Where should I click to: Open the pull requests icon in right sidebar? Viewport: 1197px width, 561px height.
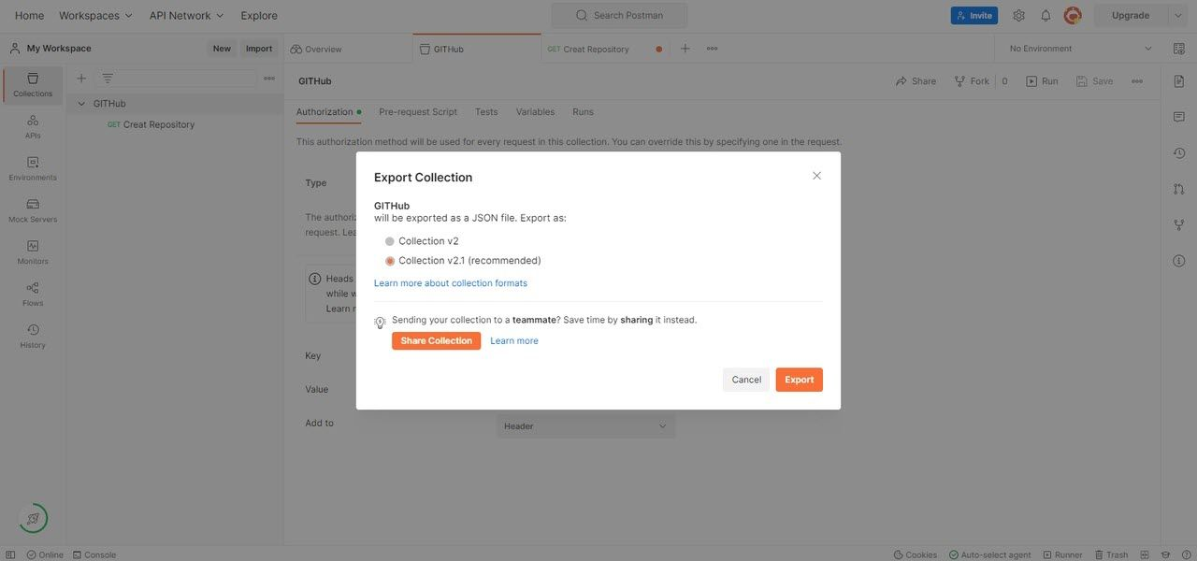pos(1178,189)
